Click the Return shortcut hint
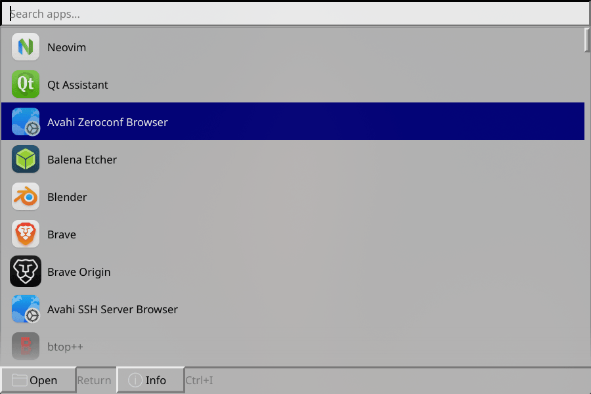Image resolution: width=591 pixels, height=394 pixels. pos(94,380)
